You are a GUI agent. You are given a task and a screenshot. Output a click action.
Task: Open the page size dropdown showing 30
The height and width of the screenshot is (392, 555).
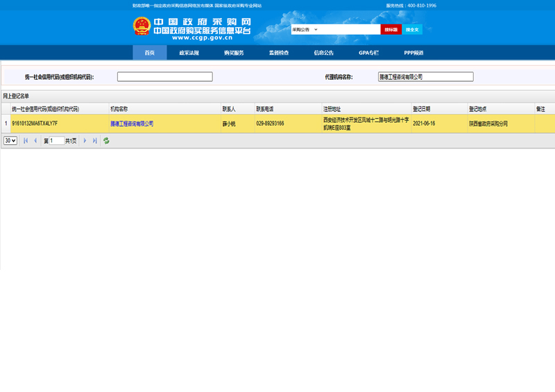tap(10, 141)
